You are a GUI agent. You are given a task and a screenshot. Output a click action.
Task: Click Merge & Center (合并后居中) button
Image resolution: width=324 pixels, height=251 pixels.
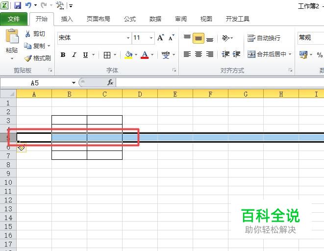267,54
